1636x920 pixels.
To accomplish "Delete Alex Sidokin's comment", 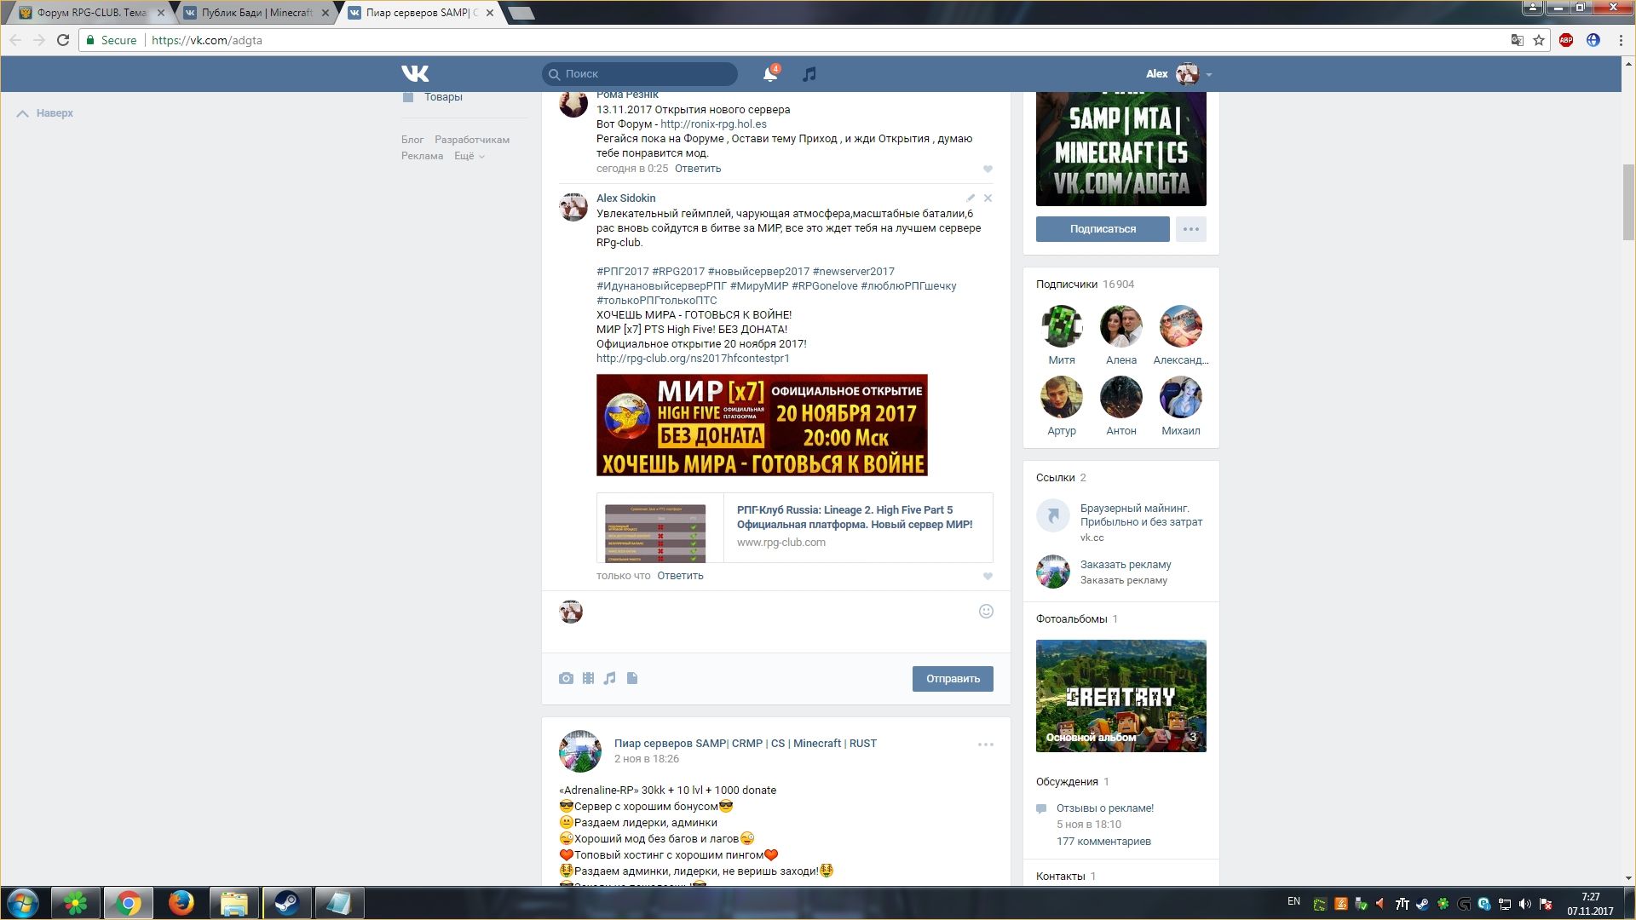I will 988,198.
